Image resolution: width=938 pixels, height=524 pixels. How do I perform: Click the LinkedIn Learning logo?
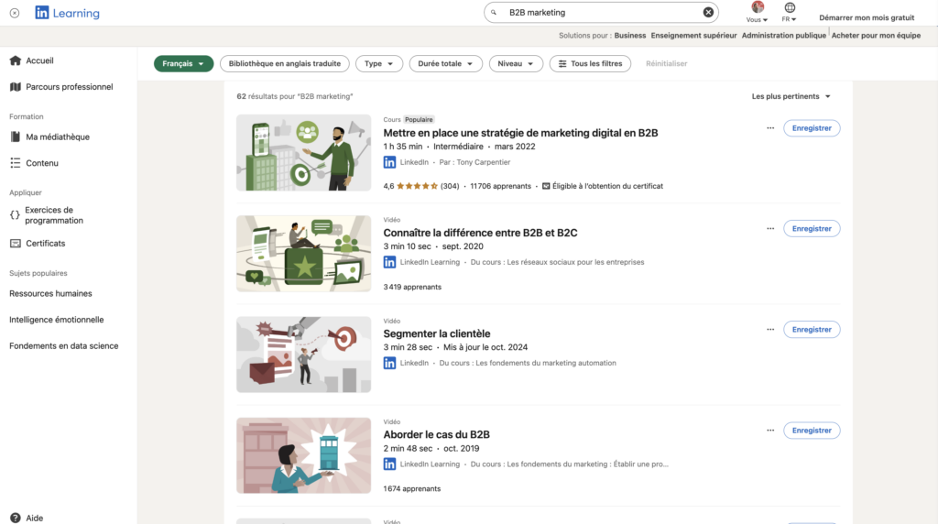(67, 13)
